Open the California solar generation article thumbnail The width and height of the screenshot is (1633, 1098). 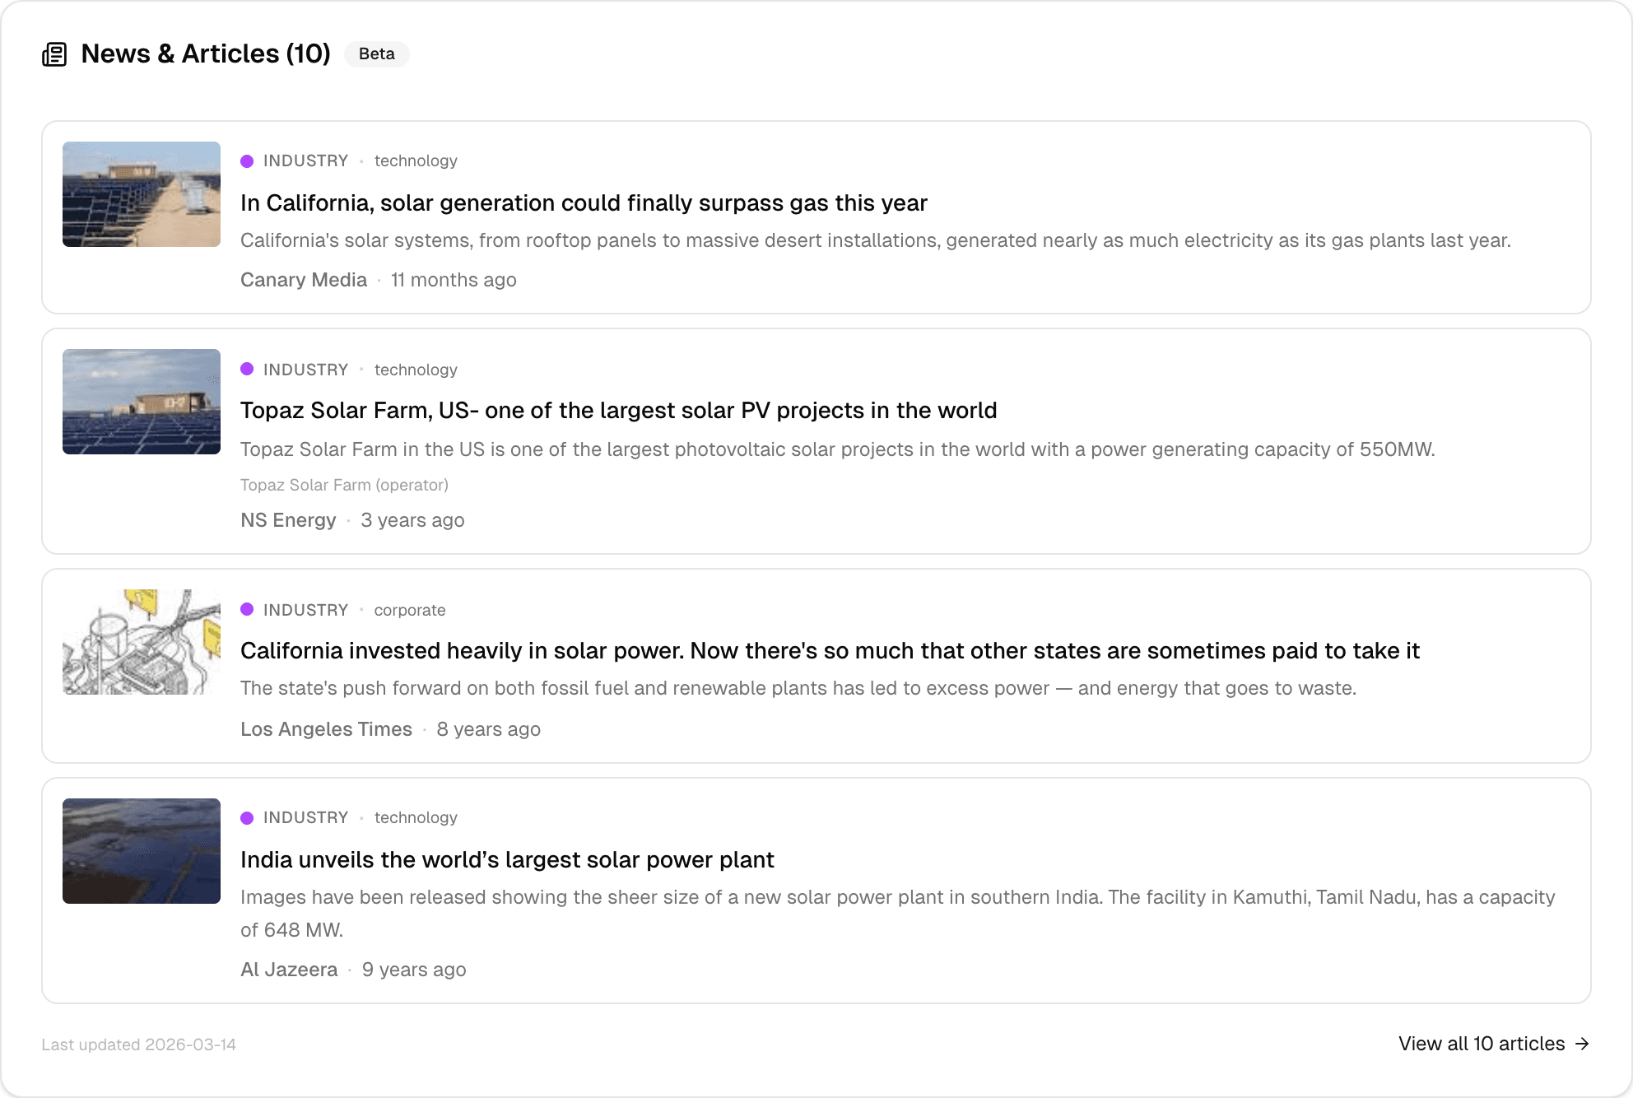141,194
